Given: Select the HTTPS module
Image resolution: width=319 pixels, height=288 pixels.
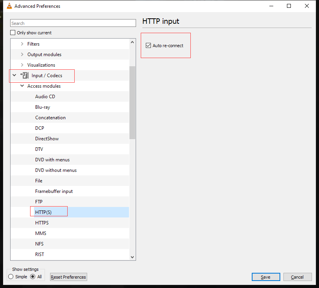Looking at the screenshot, I should pos(42,223).
